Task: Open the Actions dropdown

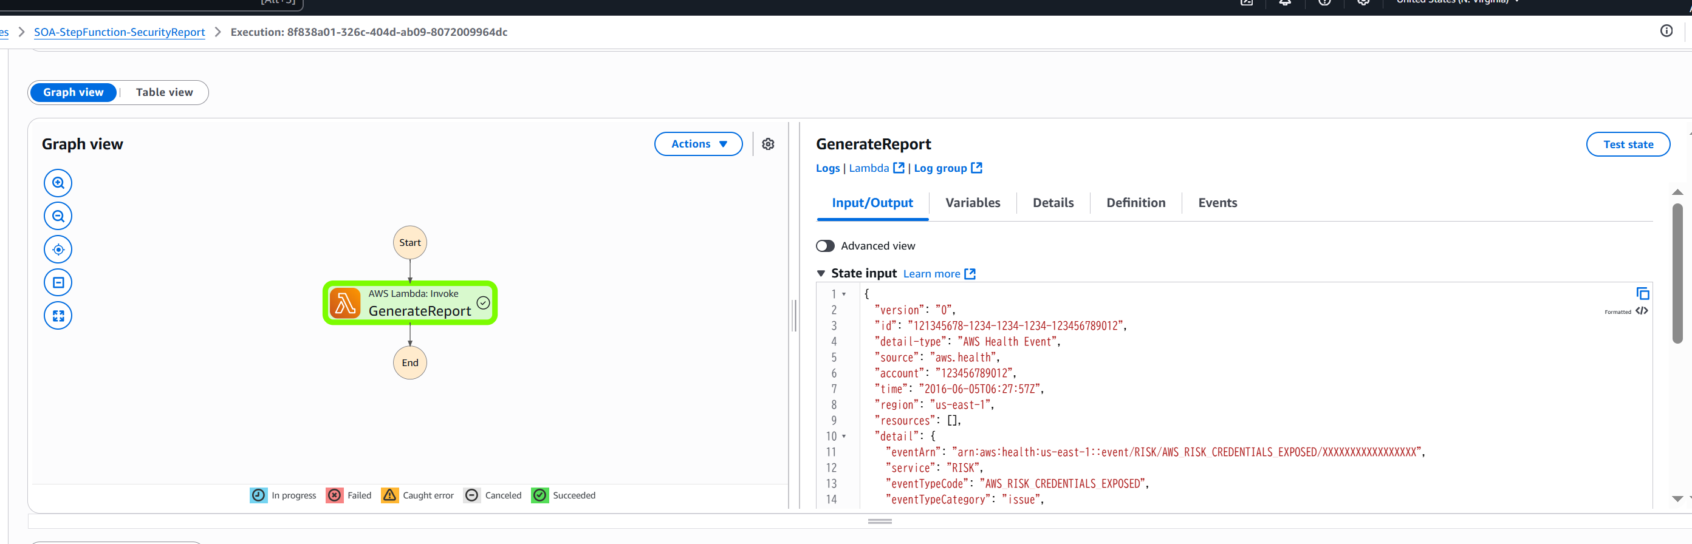Action: point(698,144)
